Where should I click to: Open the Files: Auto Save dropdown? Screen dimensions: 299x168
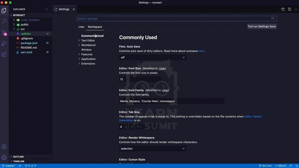153,57
